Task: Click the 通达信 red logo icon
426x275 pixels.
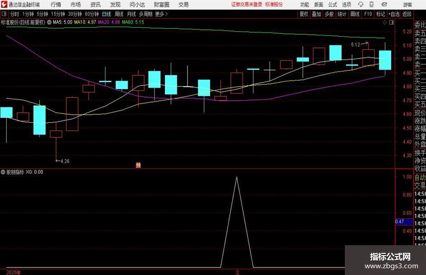Action: click(x=4, y=5)
